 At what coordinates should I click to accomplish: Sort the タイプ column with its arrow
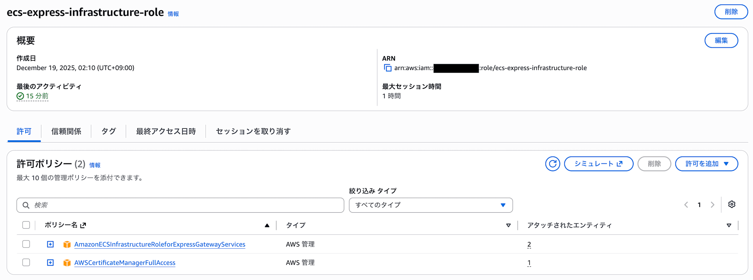click(x=508, y=225)
